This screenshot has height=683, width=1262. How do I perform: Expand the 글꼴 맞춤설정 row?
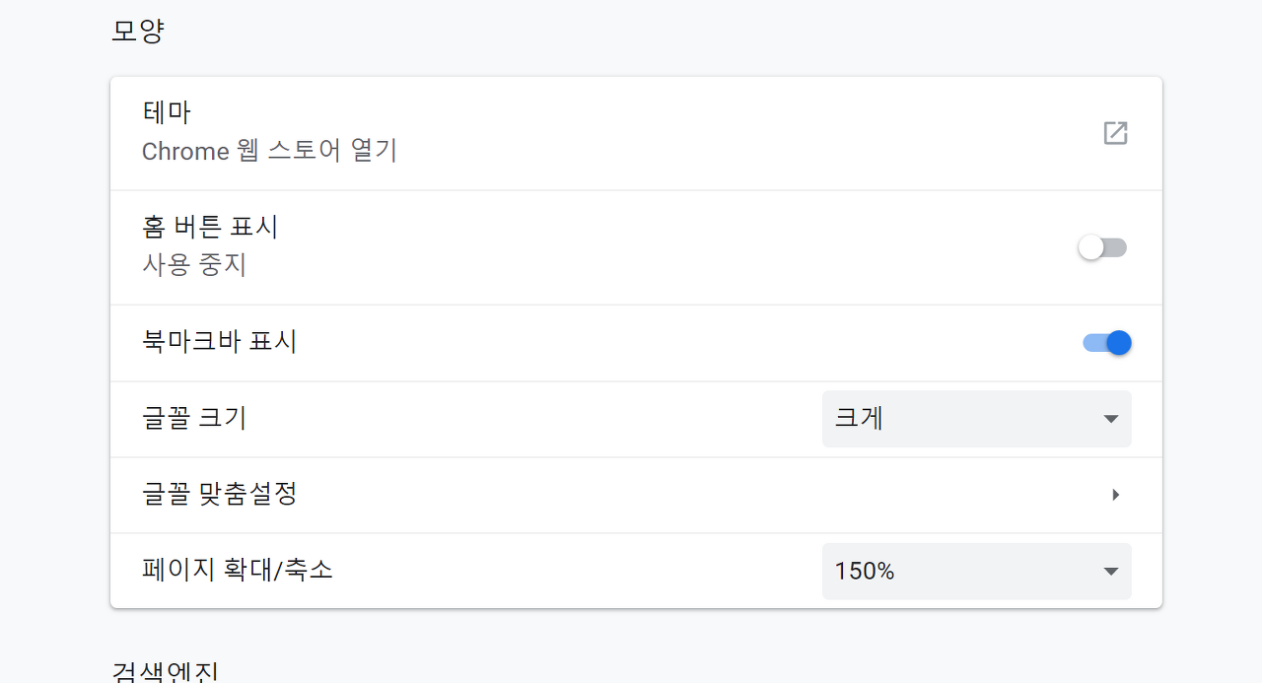coord(636,495)
